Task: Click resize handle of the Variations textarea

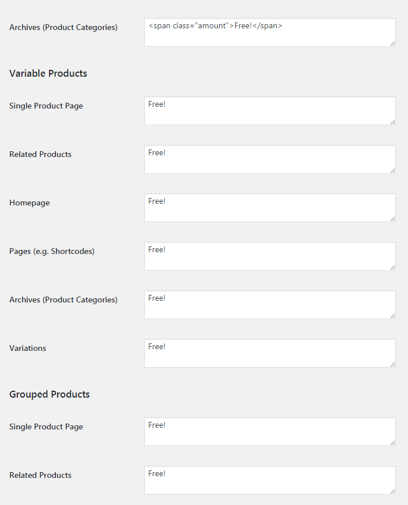Action: pyautogui.click(x=393, y=365)
